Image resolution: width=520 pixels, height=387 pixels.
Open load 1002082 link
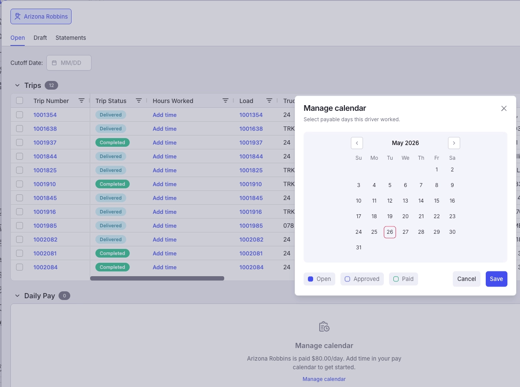pyautogui.click(x=252, y=239)
